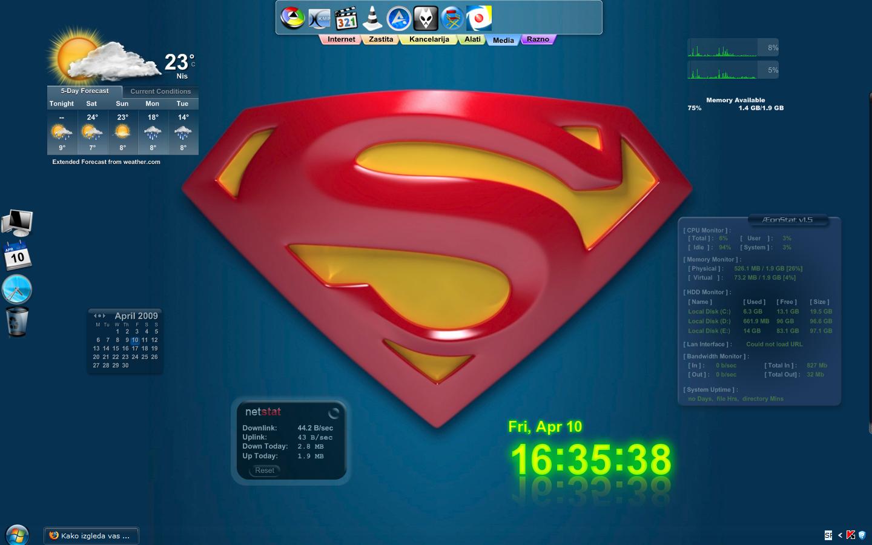Viewport: 872px width, 545px height.
Task: Click the System Uptime heading
Action: coord(710,390)
